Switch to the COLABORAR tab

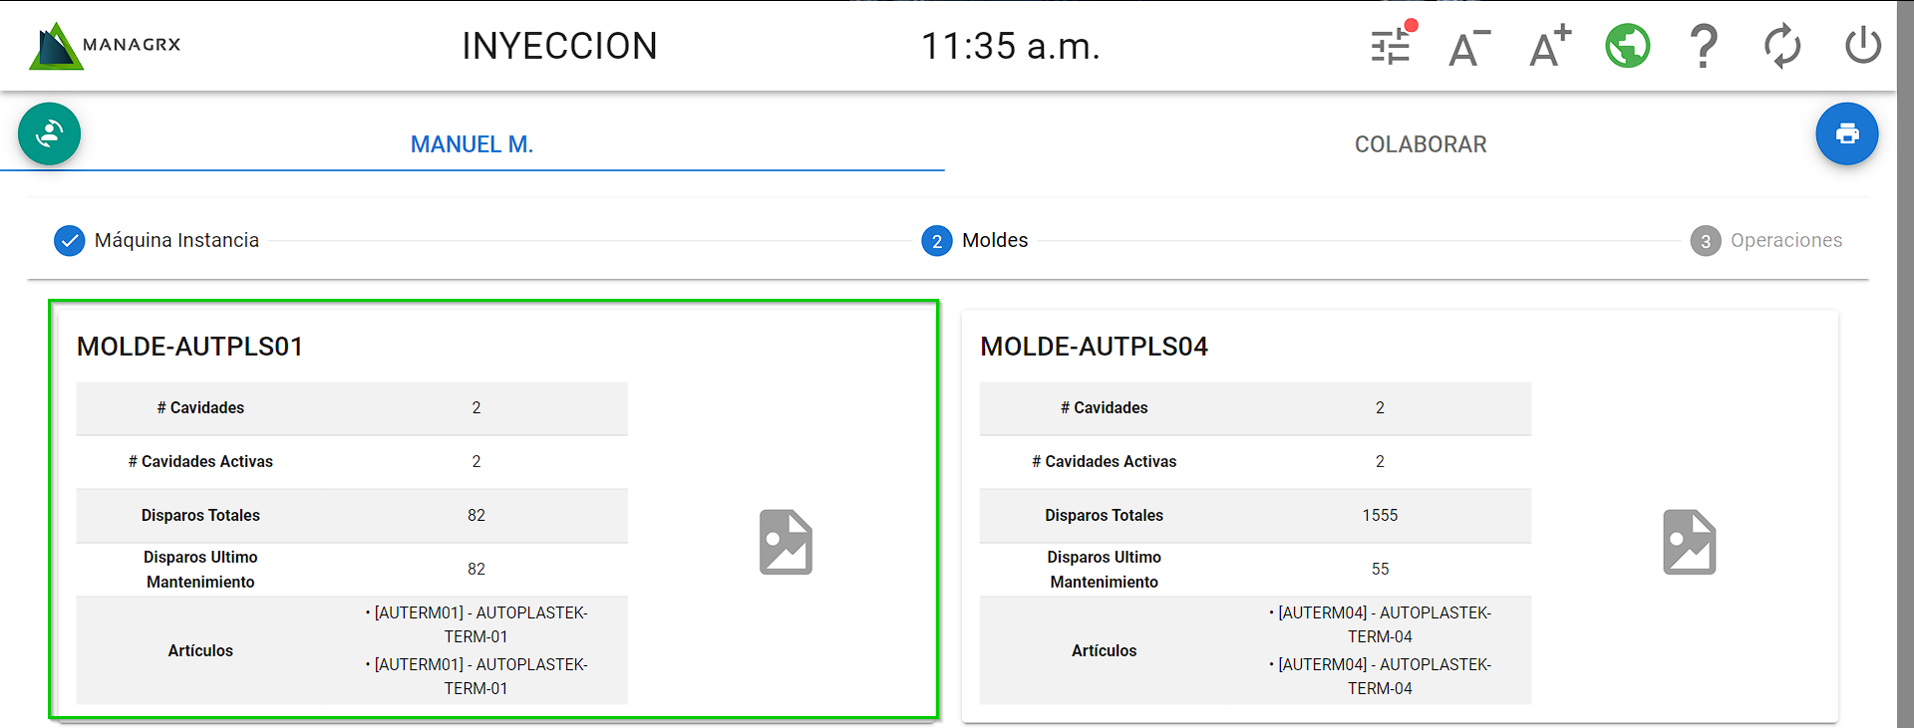(1420, 144)
